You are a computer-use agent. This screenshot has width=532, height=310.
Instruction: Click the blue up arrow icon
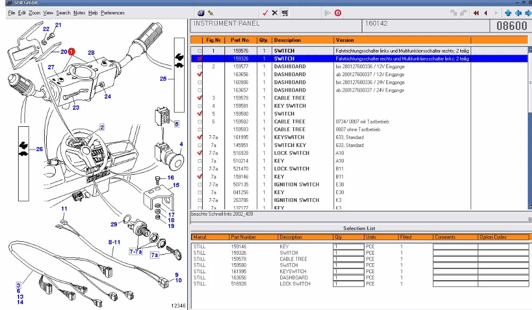coord(508,13)
